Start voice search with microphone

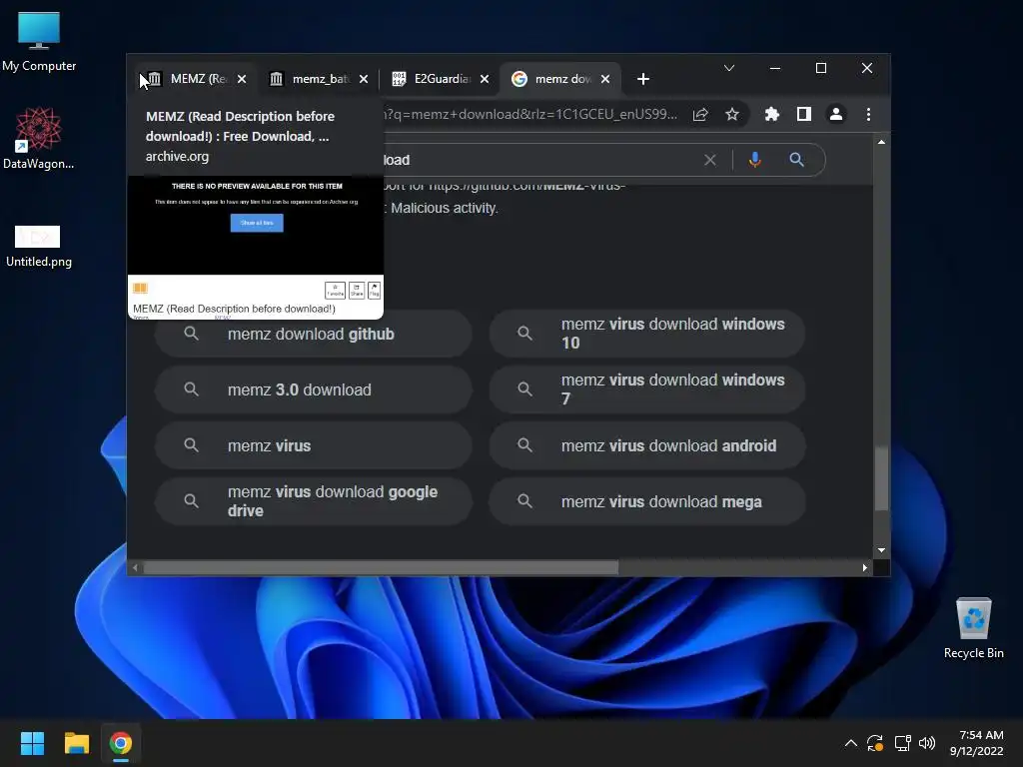click(755, 160)
